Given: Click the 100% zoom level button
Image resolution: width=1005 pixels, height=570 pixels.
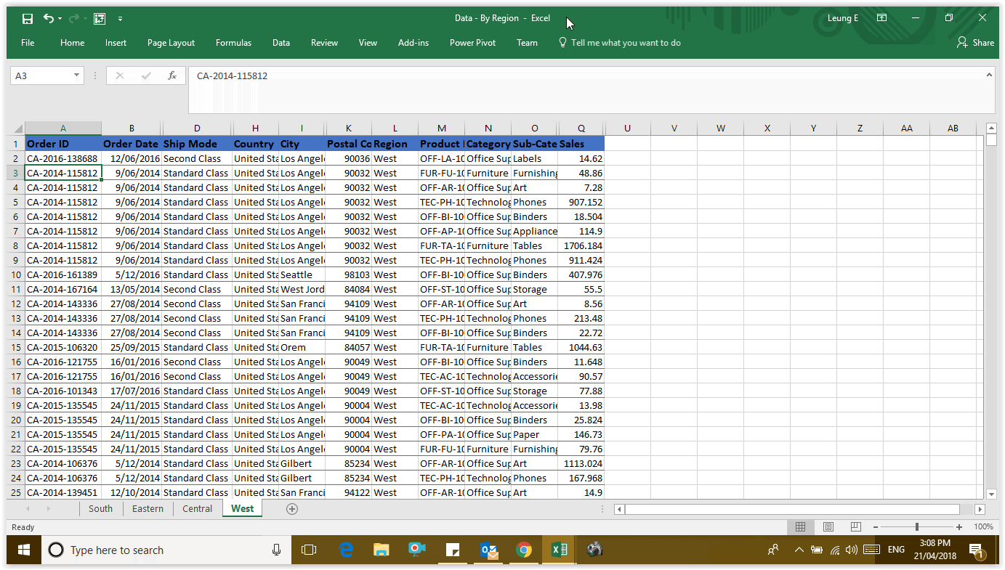Looking at the screenshot, I should (982, 527).
